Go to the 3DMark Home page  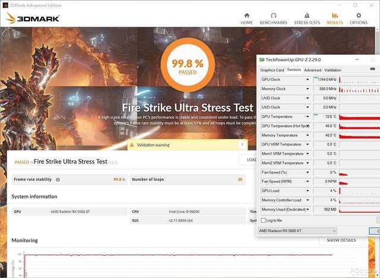246,18
